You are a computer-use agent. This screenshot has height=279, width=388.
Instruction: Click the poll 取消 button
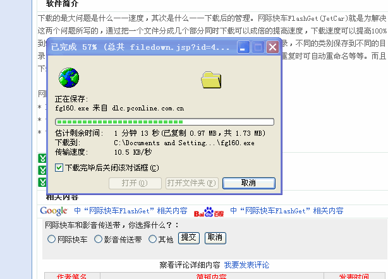(215, 238)
